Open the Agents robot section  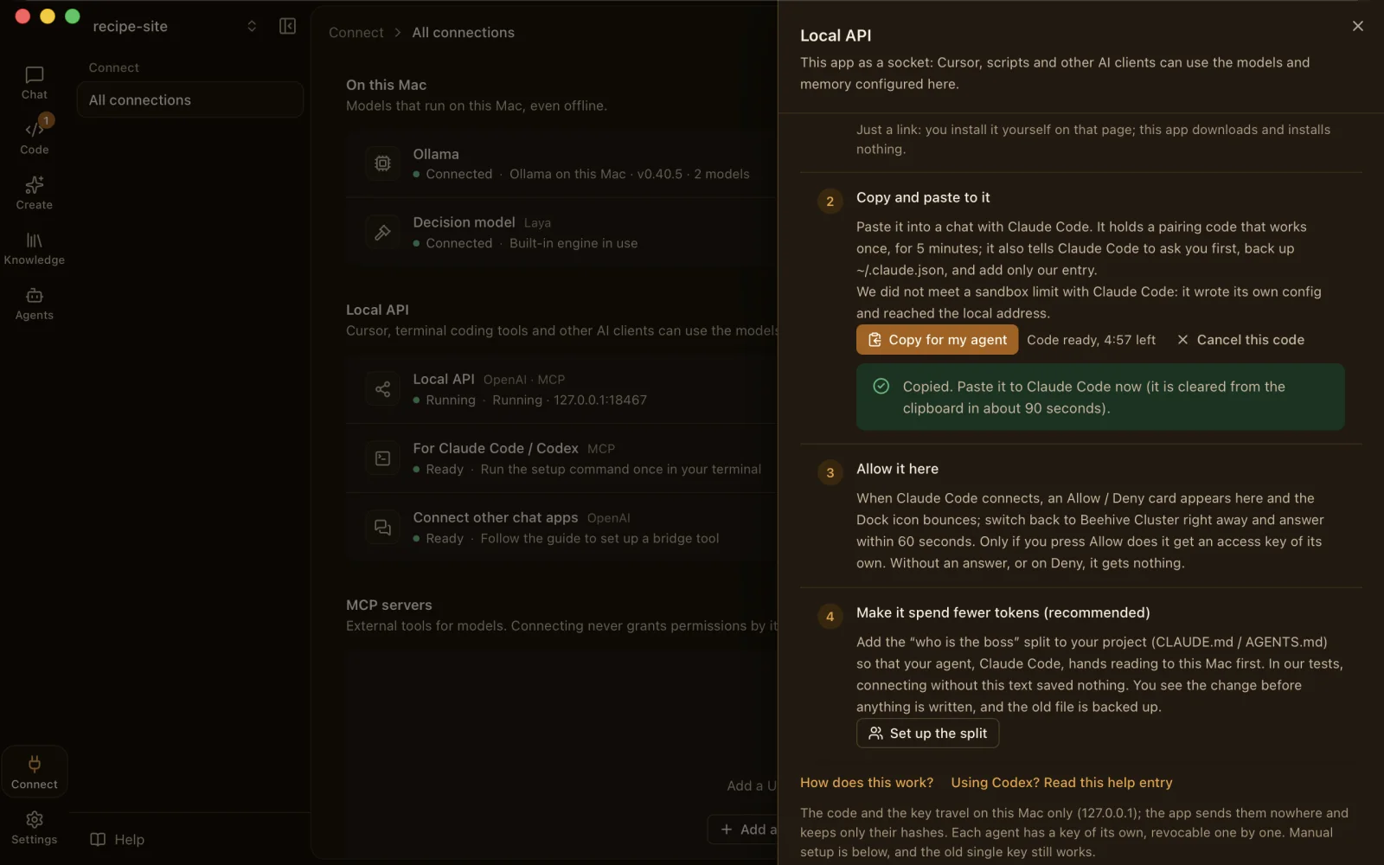click(x=34, y=304)
